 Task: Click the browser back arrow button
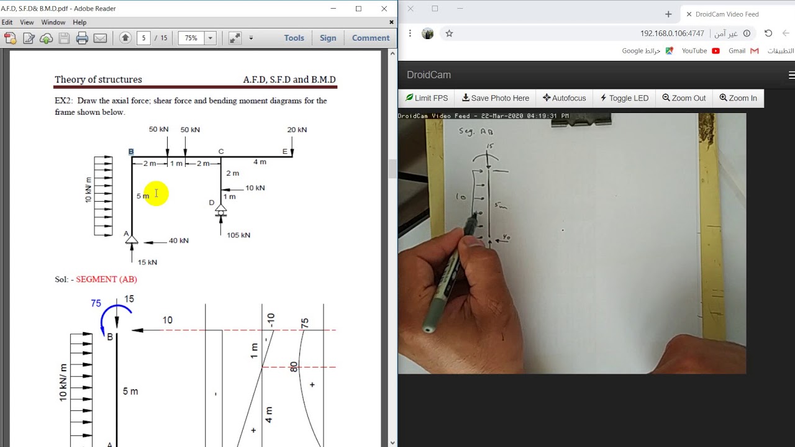[x=786, y=34]
